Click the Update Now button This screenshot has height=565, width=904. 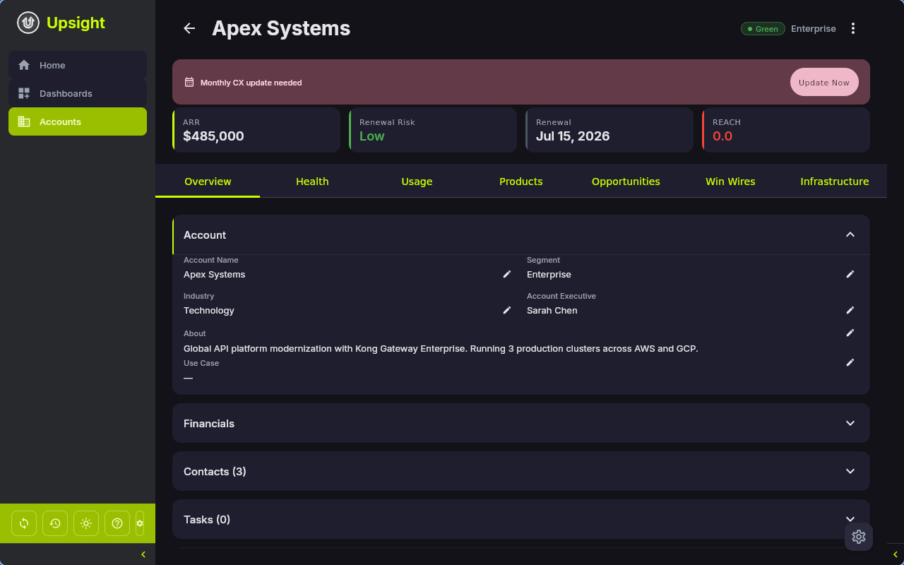(x=824, y=82)
